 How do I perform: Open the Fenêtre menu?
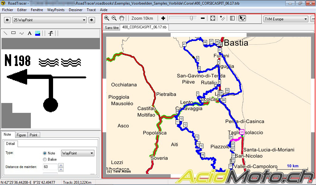pos(37,10)
